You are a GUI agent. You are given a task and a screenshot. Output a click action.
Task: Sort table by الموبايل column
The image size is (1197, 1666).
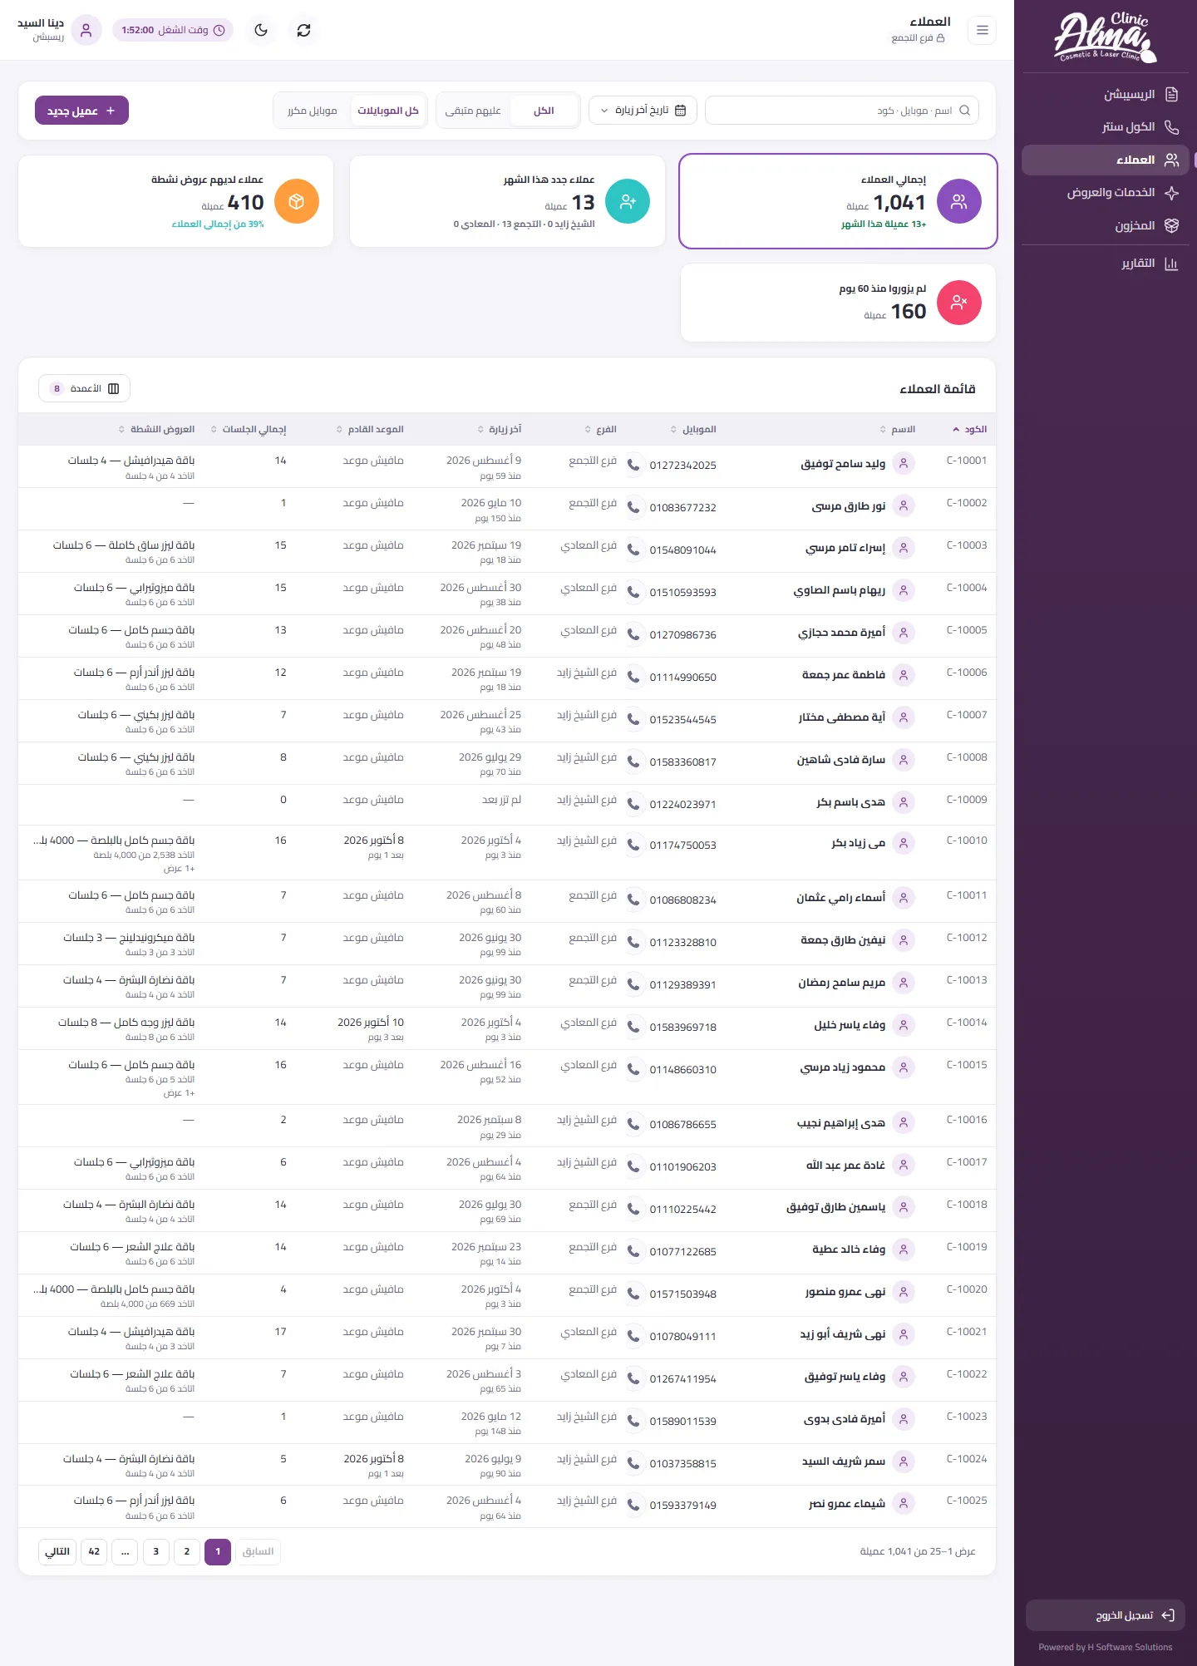click(x=693, y=429)
